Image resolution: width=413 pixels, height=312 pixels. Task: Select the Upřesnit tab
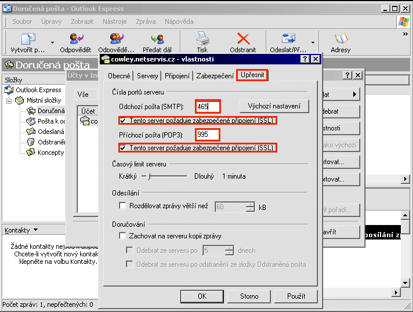(x=252, y=75)
